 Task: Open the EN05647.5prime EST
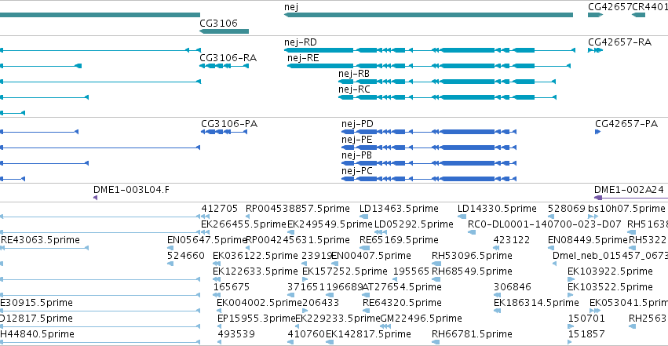(207, 240)
